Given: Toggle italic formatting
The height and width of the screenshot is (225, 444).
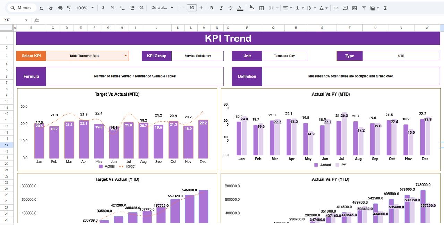Looking at the screenshot, I should [221, 8].
